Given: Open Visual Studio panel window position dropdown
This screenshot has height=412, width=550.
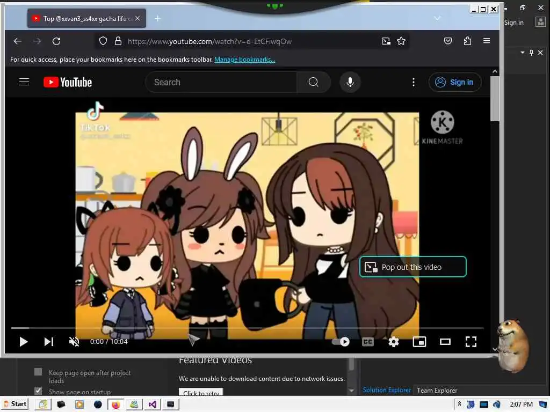Looking at the screenshot, I should click(523, 53).
